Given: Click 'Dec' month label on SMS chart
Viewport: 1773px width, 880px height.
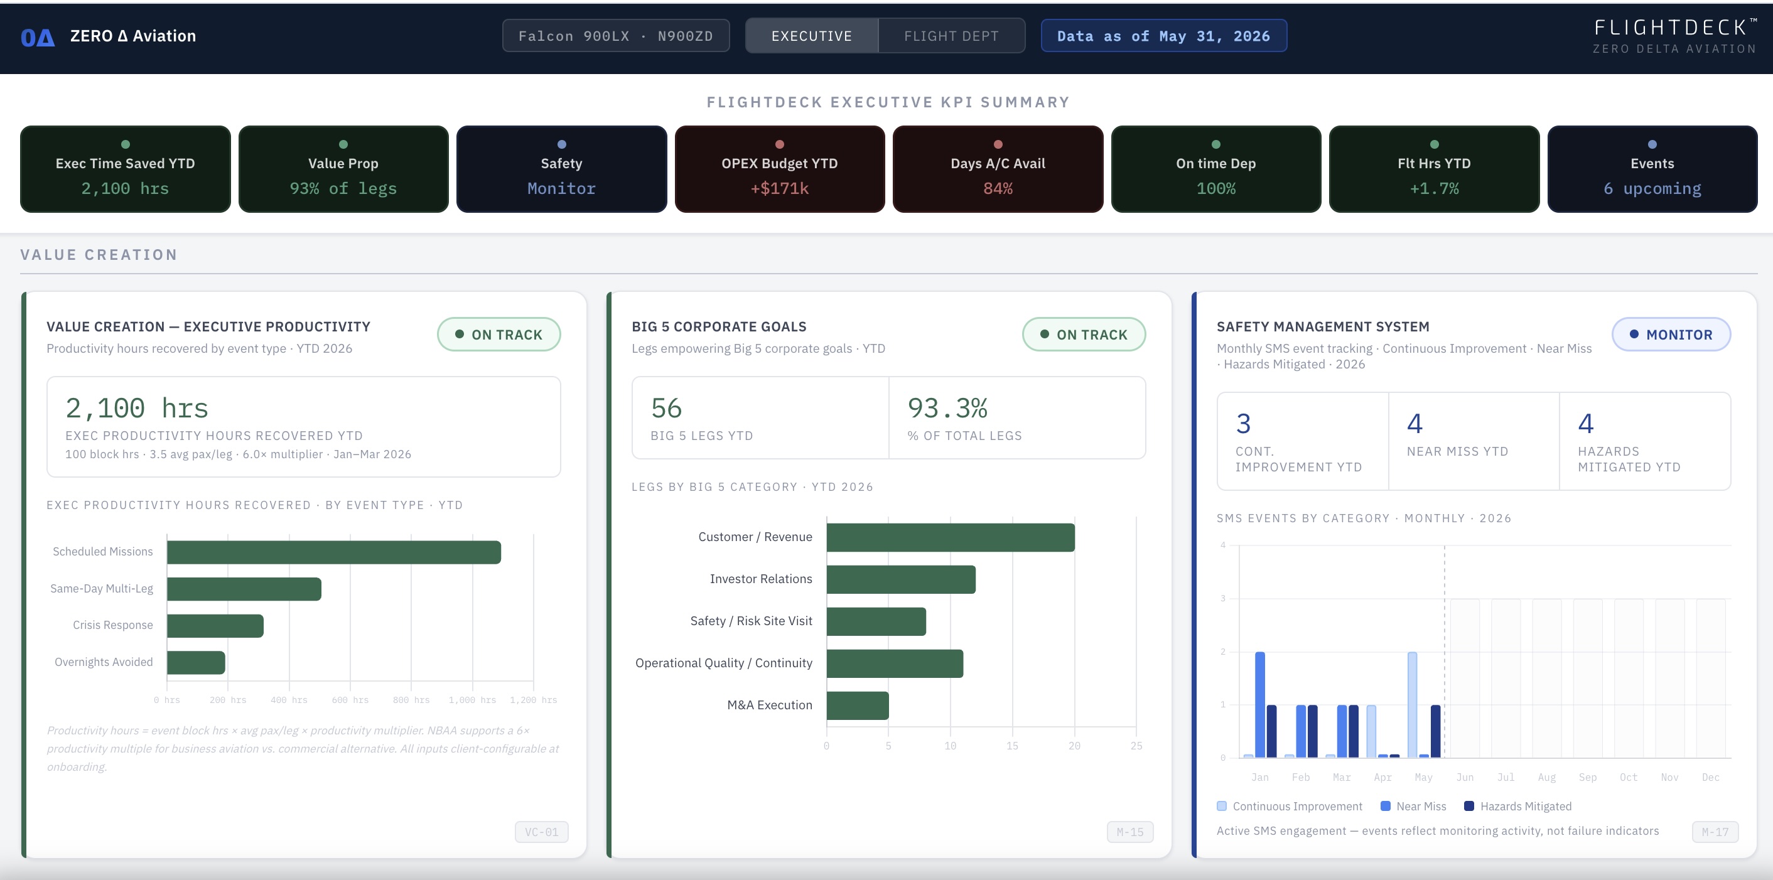Looking at the screenshot, I should [1710, 777].
